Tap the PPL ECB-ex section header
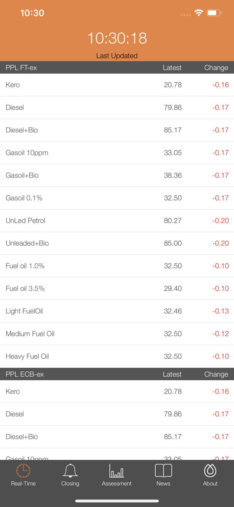 (x=25, y=374)
